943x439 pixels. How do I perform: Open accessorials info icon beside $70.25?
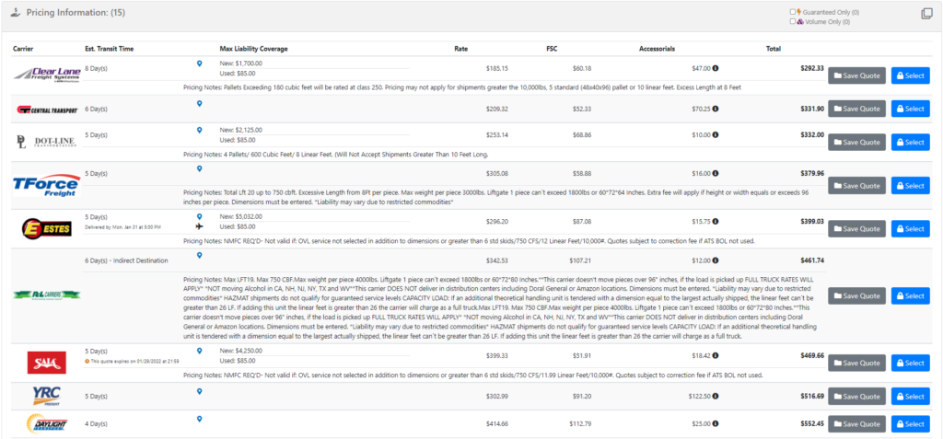pyautogui.click(x=716, y=109)
